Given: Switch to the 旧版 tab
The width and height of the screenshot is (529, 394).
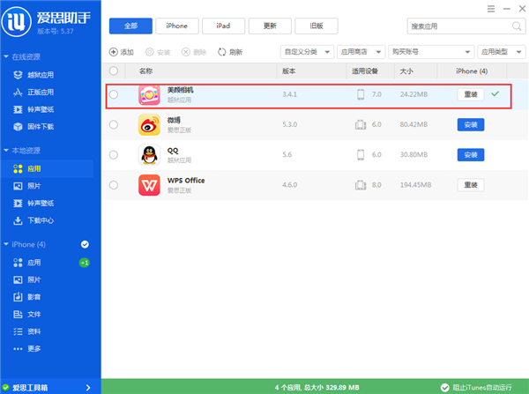Looking at the screenshot, I should pos(317,26).
